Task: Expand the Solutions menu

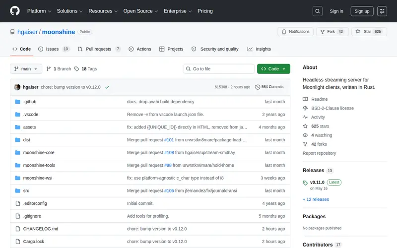Action: click(69, 11)
